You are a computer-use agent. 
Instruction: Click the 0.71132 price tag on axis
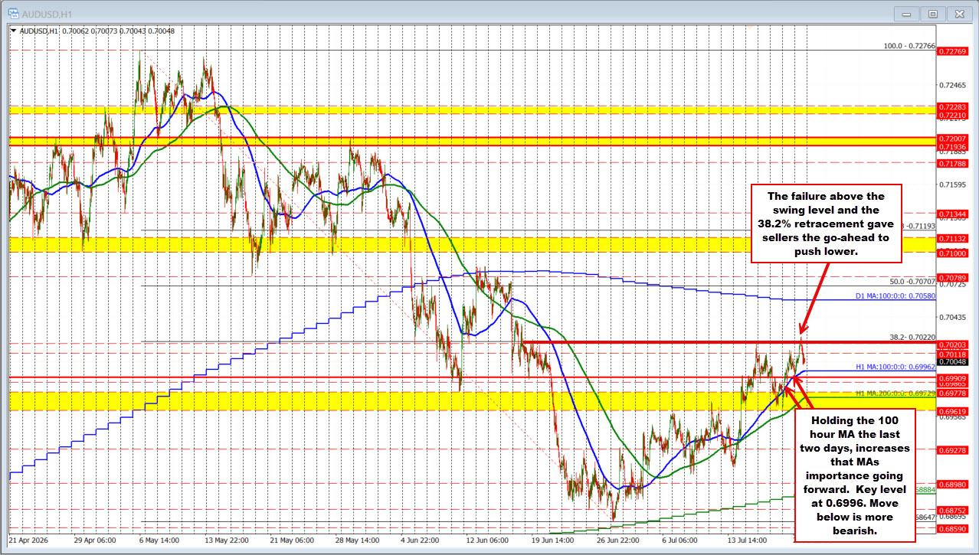(954, 239)
